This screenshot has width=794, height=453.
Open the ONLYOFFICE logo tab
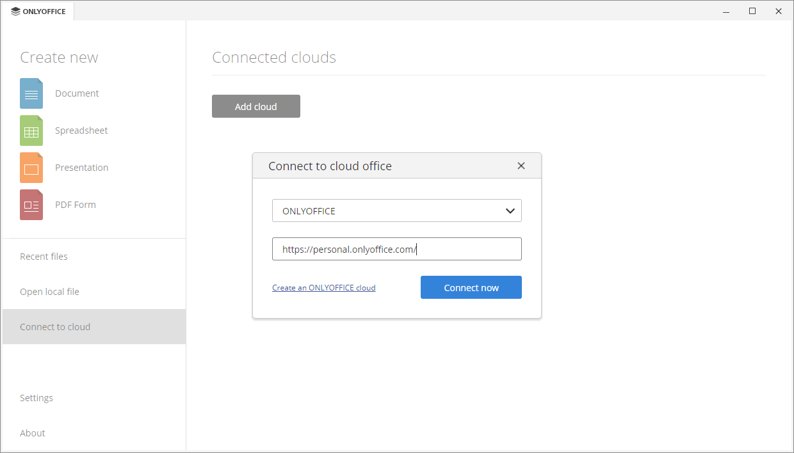click(x=38, y=12)
